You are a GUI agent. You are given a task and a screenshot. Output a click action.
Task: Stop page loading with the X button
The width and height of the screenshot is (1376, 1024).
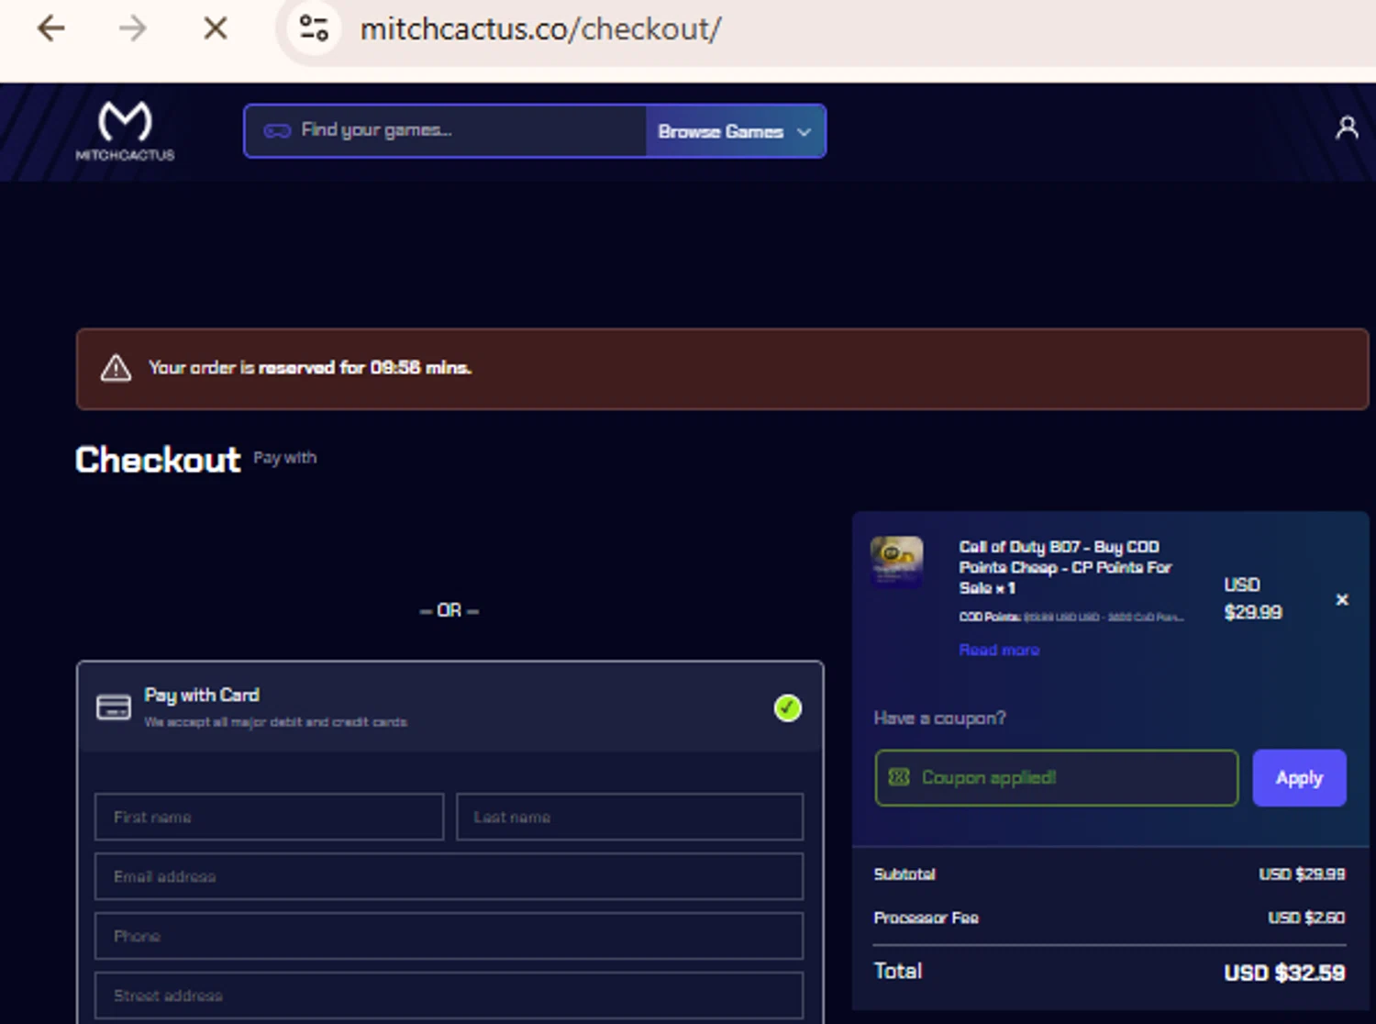click(x=216, y=28)
